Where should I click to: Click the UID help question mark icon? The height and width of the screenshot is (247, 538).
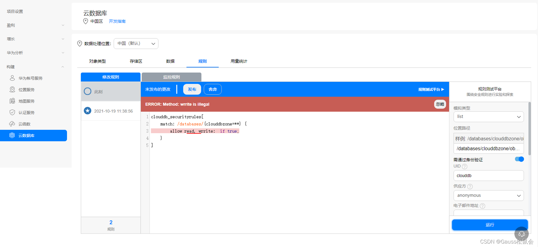coord(465,166)
